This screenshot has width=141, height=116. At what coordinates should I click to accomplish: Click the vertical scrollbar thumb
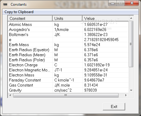pos(131,44)
